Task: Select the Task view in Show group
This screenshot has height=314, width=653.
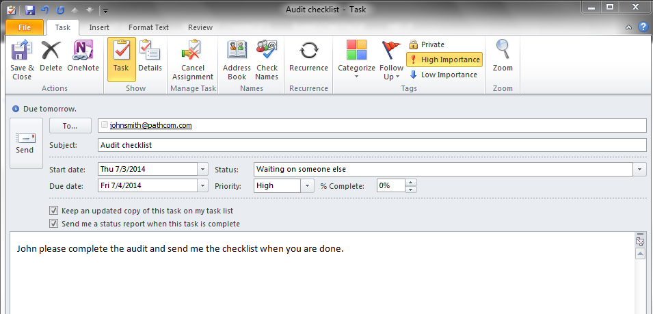Action: [121, 59]
